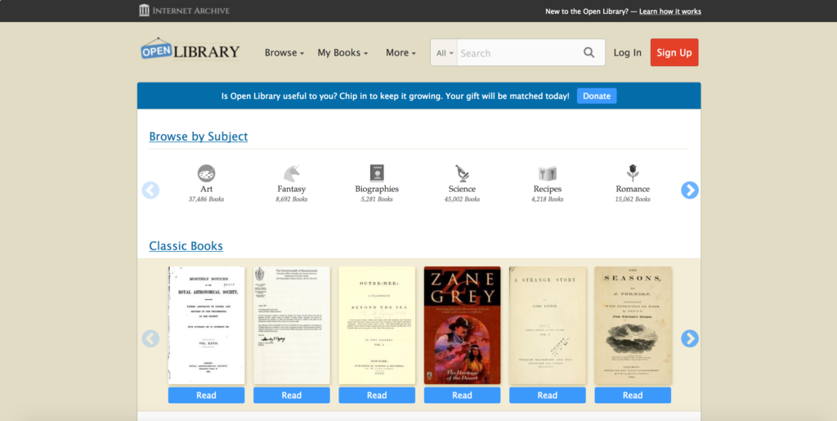Viewport: 837px width, 421px height.
Task: Click the Log In link
Action: coord(628,52)
